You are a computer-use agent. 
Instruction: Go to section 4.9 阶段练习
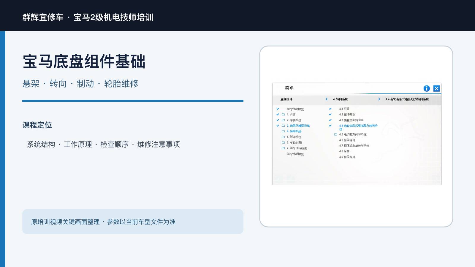pyautogui.click(x=347, y=157)
